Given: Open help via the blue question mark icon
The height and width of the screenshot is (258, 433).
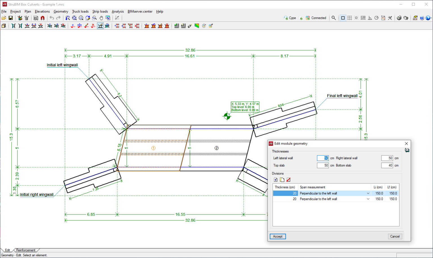Looking at the screenshot, I should [422, 18].
